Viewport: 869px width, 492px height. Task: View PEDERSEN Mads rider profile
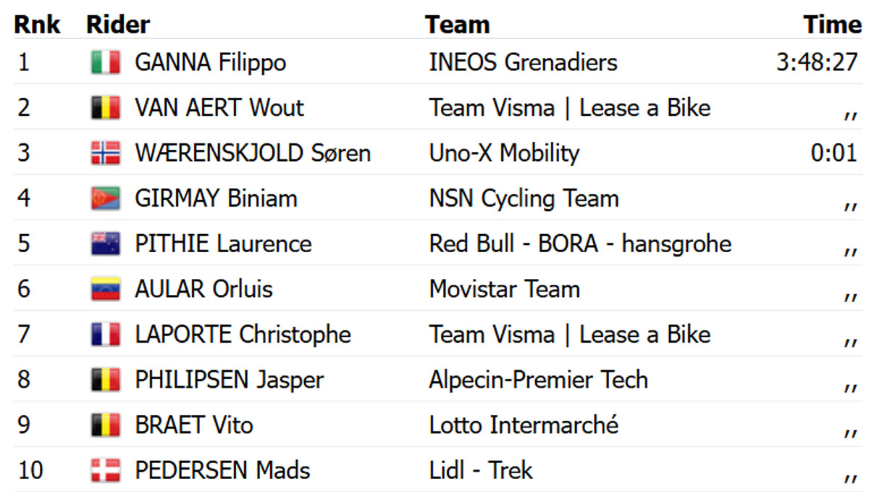[222, 470]
